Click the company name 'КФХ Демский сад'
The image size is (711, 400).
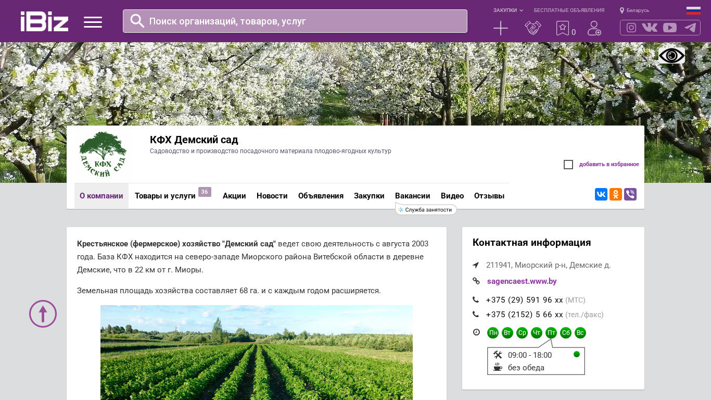pos(194,140)
